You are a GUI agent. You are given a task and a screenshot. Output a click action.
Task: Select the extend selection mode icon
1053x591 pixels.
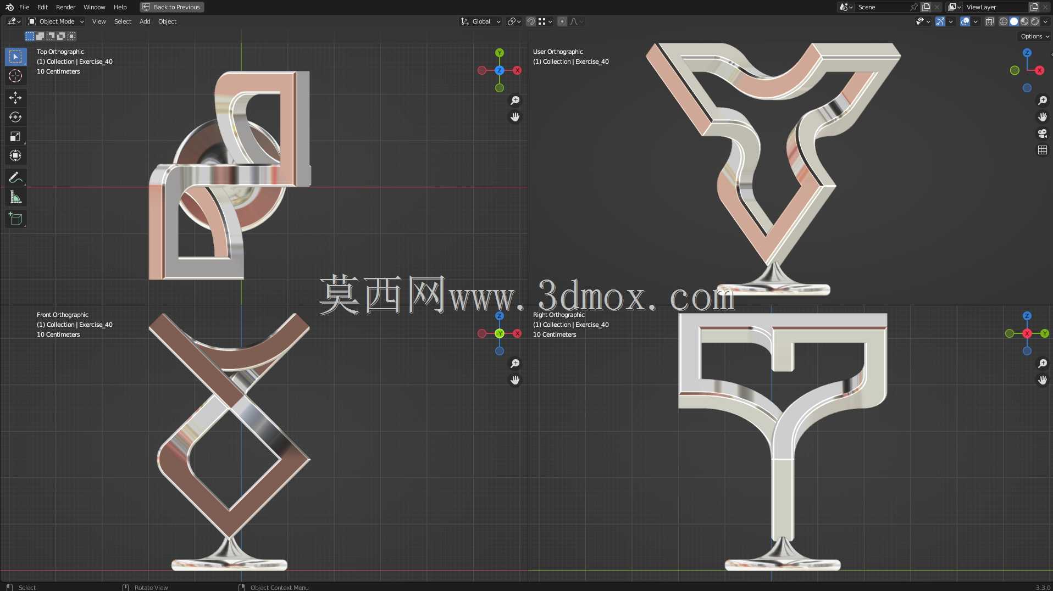(40, 36)
